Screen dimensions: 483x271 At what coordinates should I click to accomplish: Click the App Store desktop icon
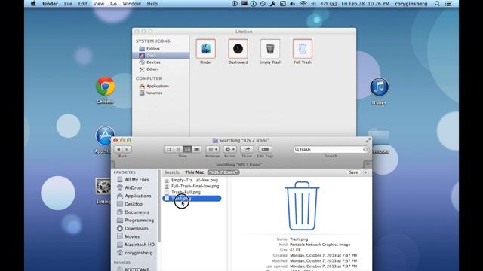(105, 135)
